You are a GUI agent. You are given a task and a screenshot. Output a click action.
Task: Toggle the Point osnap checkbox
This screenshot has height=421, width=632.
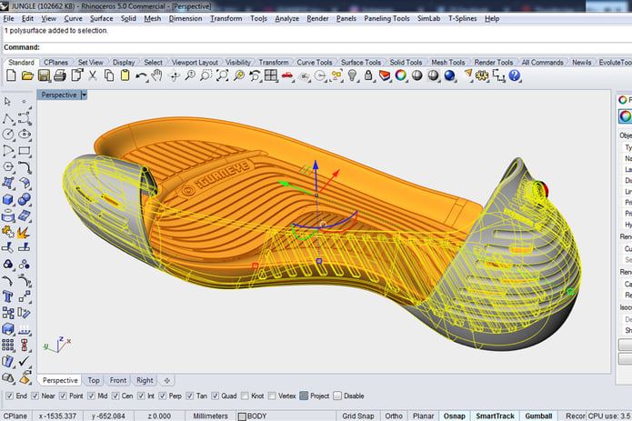coord(63,396)
